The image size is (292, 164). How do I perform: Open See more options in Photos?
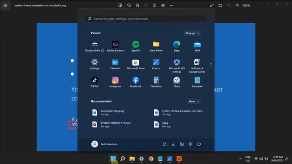click(x=172, y=5)
